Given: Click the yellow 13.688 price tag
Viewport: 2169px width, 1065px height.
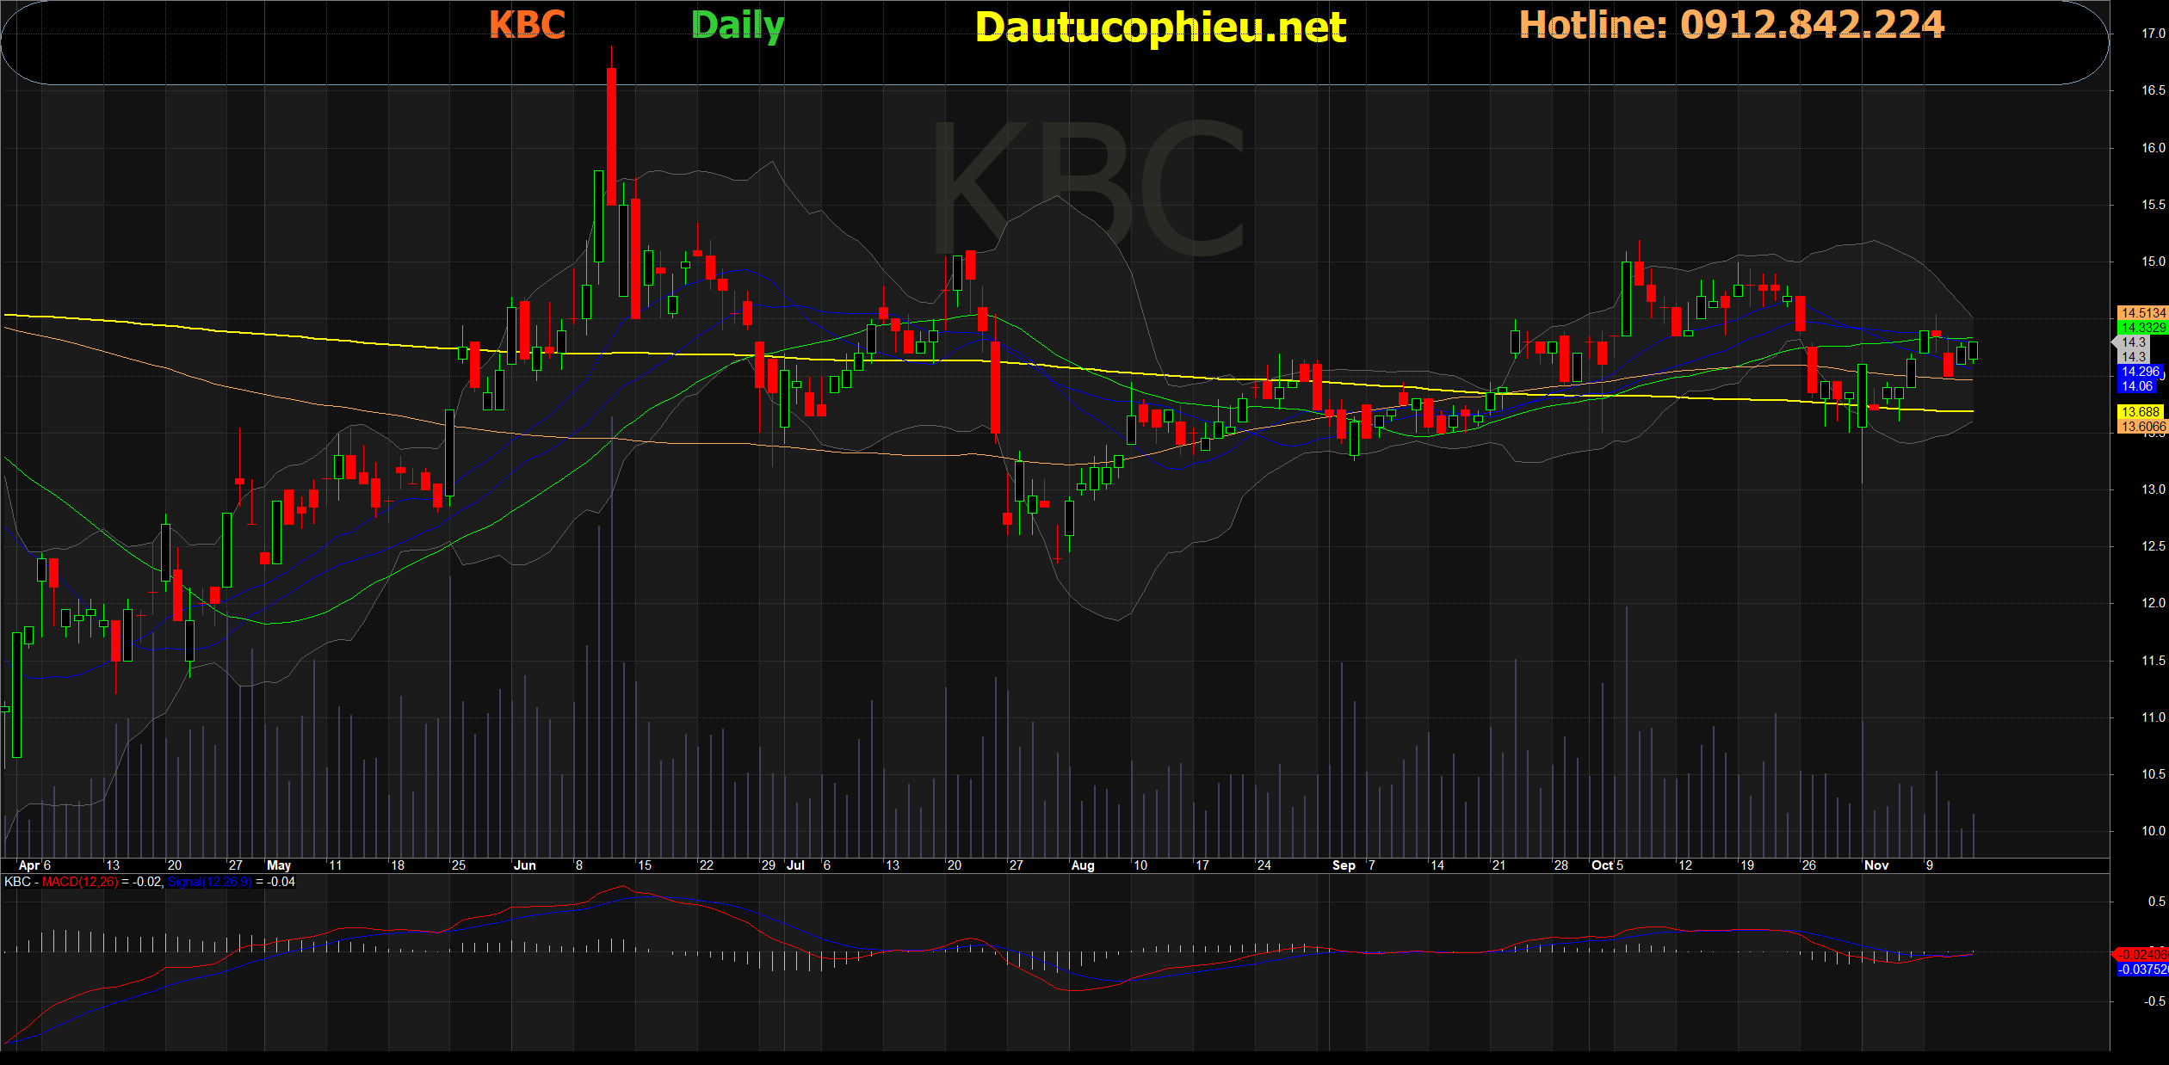Looking at the screenshot, I should point(2140,412).
